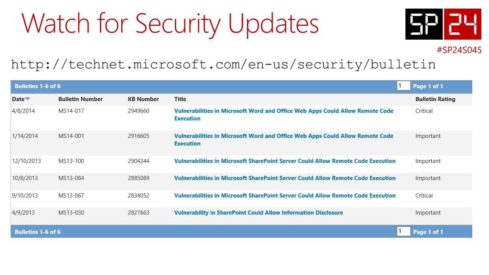Click the Date column header
Screen dimensions: 489x275
[x=18, y=99]
